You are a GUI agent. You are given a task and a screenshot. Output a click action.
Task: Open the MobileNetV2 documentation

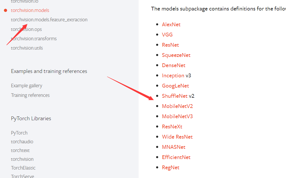177,106
